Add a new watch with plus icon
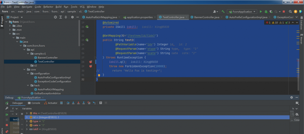Screen dimensions: 304x134 coord(22,114)
